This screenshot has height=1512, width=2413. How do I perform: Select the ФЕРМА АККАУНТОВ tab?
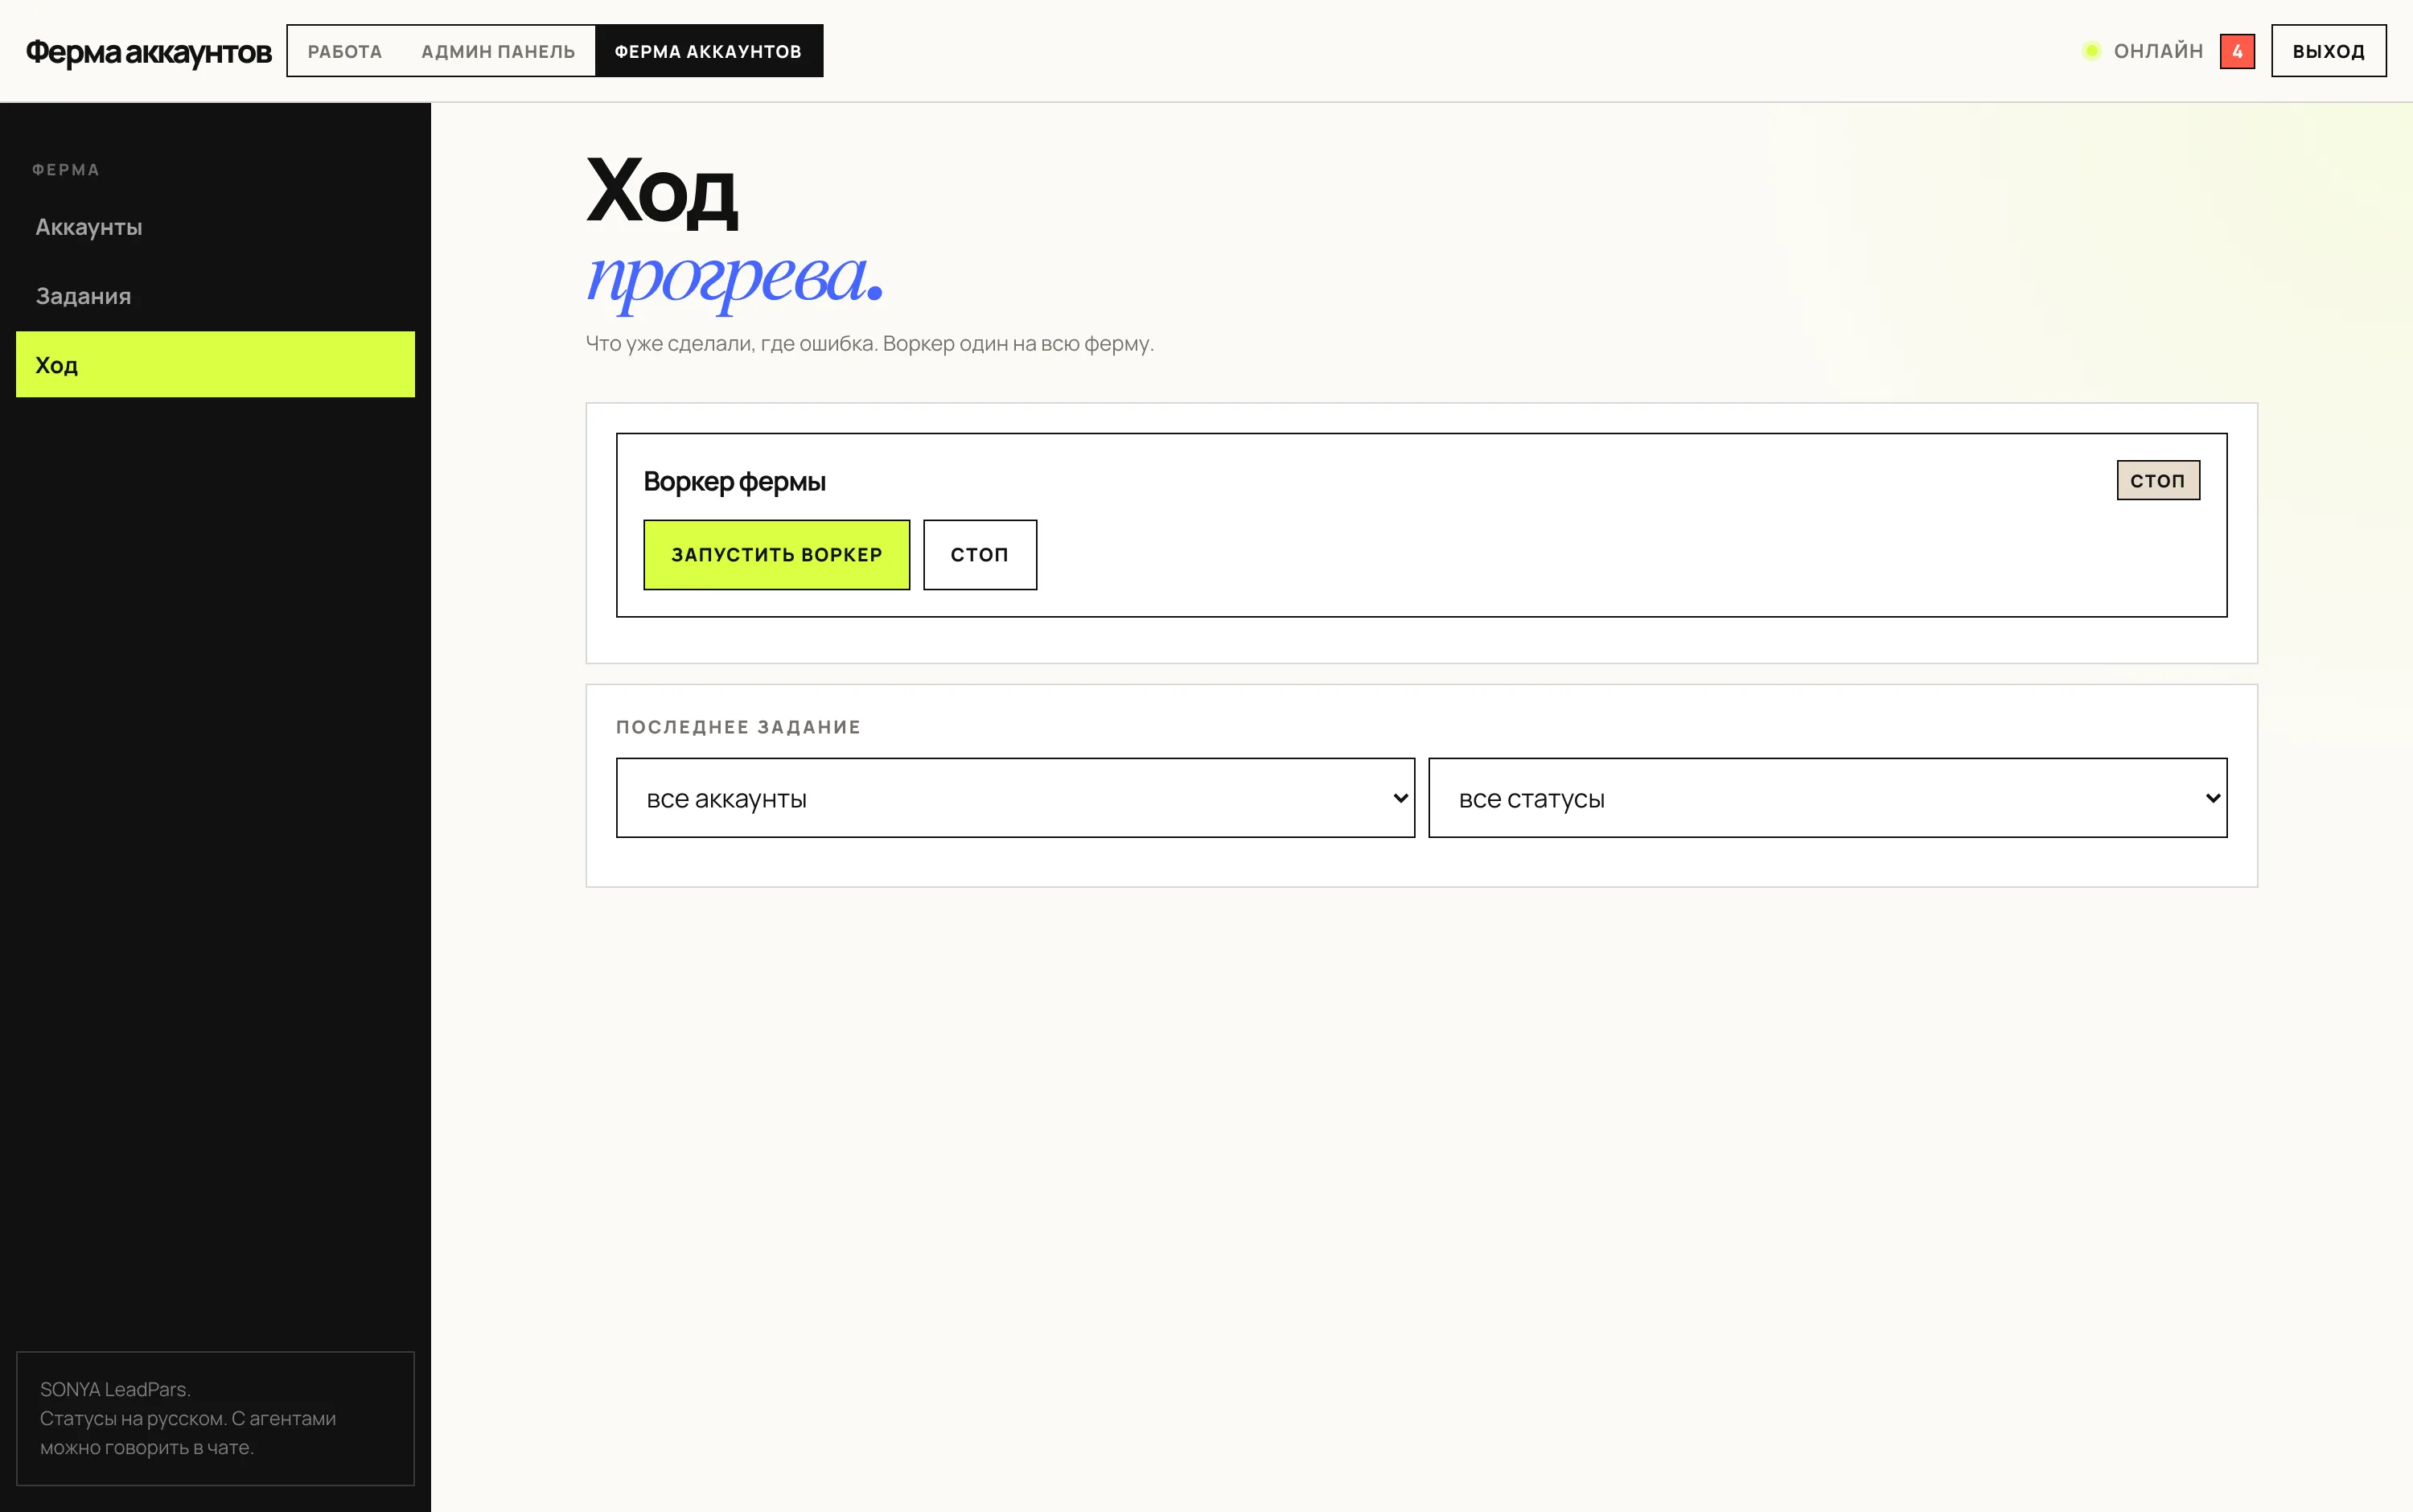(x=708, y=51)
